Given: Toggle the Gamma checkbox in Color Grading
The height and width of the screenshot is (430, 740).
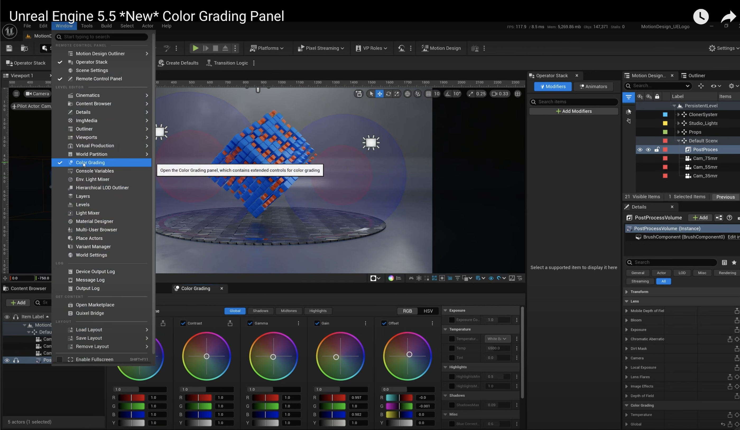Looking at the screenshot, I should click(x=250, y=323).
